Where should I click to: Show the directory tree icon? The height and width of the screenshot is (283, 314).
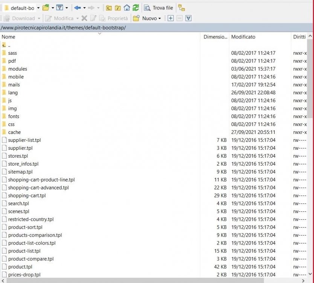pyautogui.click(x=181, y=8)
